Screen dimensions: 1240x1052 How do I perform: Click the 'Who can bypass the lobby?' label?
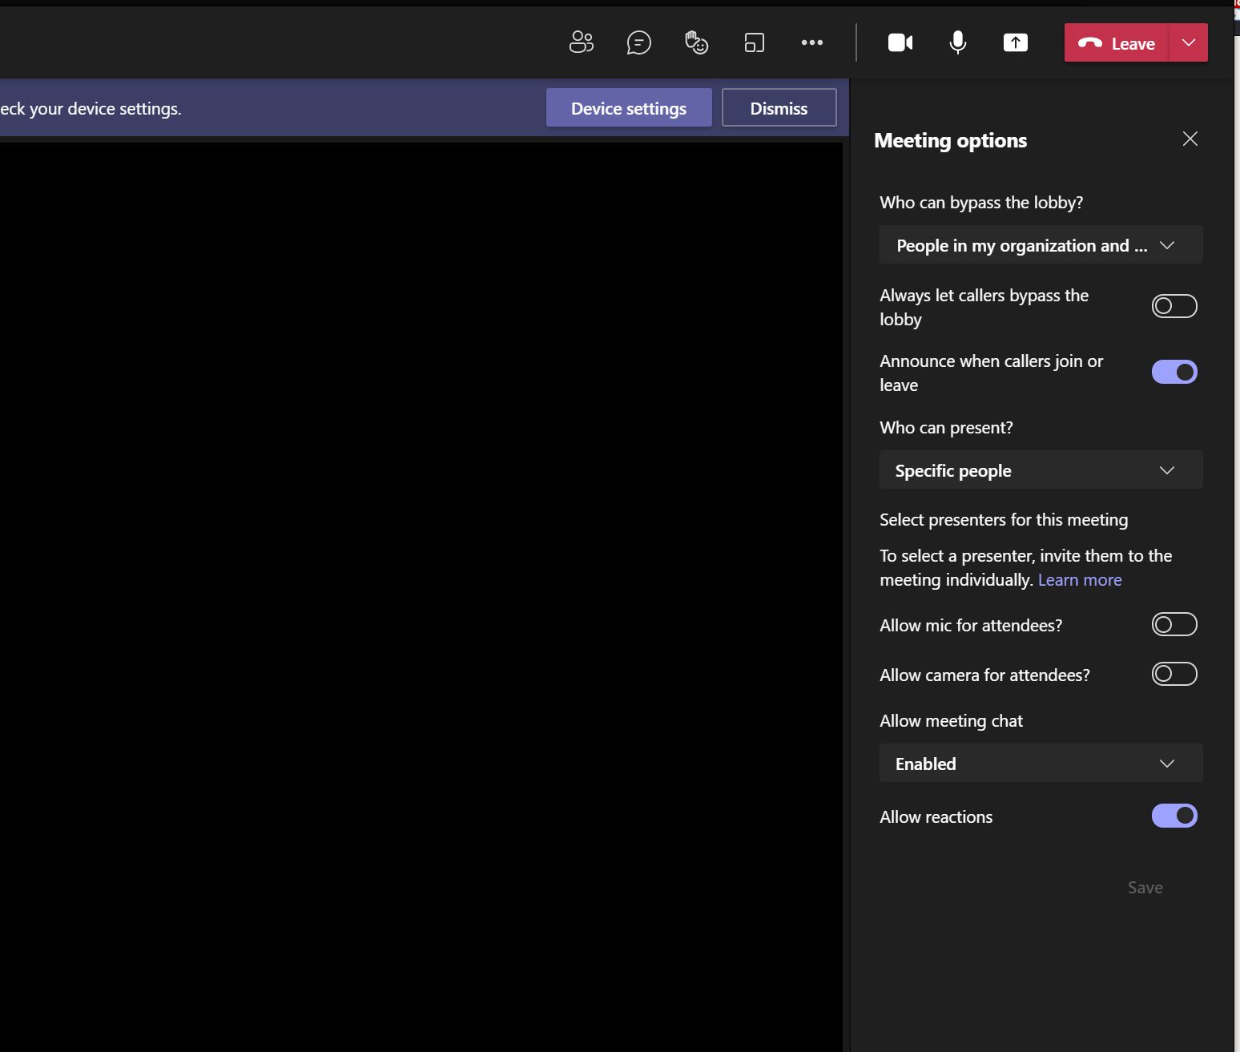click(981, 202)
